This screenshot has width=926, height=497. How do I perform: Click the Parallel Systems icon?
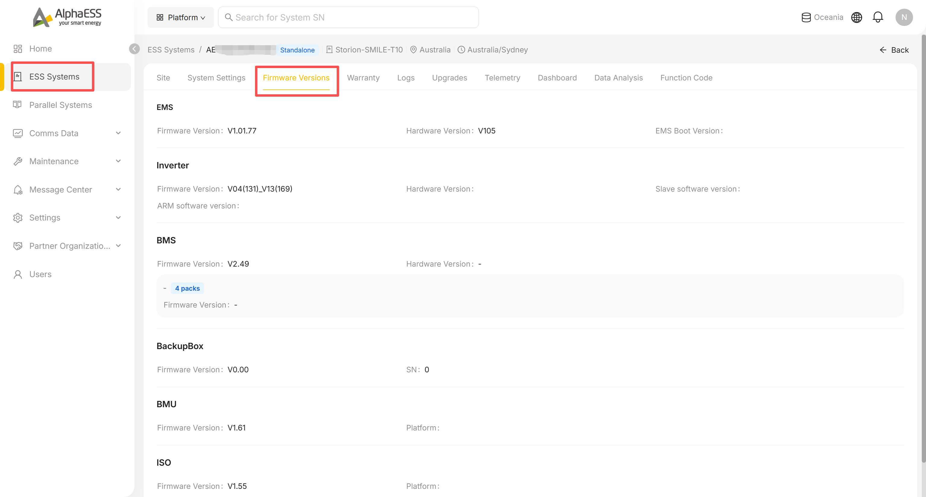[x=17, y=105]
